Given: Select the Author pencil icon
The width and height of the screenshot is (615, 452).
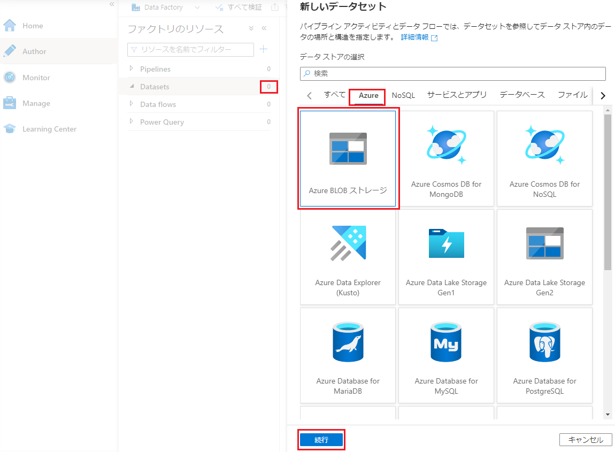Looking at the screenshot, I should 10,51.
